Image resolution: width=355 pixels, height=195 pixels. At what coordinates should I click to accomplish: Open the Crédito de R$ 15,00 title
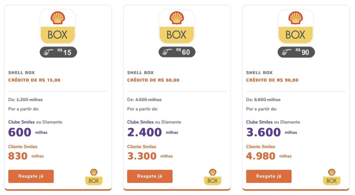[34, 80]
